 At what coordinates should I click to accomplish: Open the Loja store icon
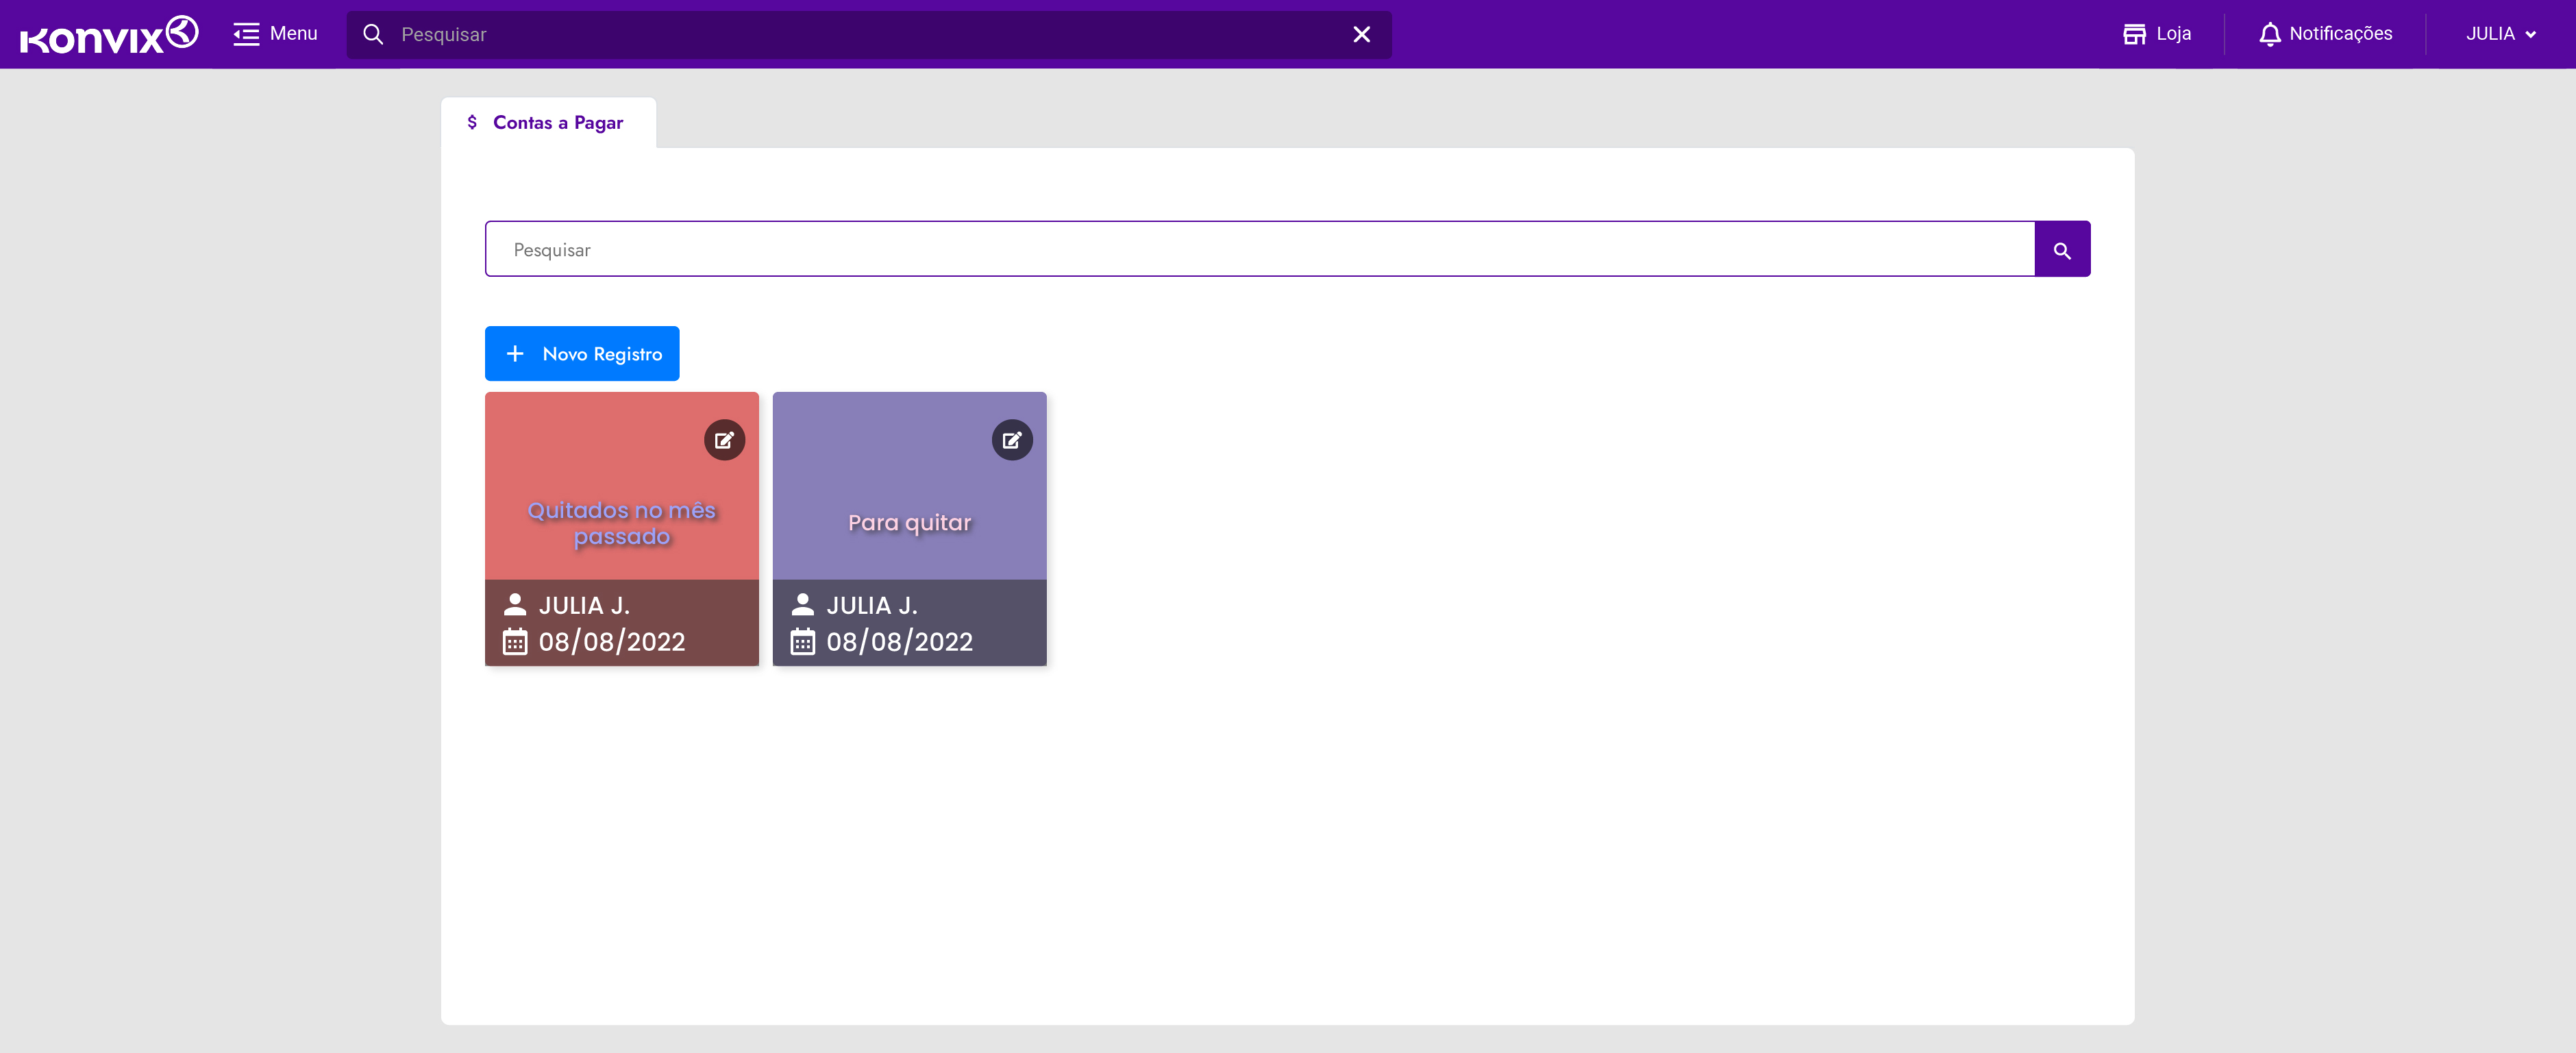[x=2134, y=34]
